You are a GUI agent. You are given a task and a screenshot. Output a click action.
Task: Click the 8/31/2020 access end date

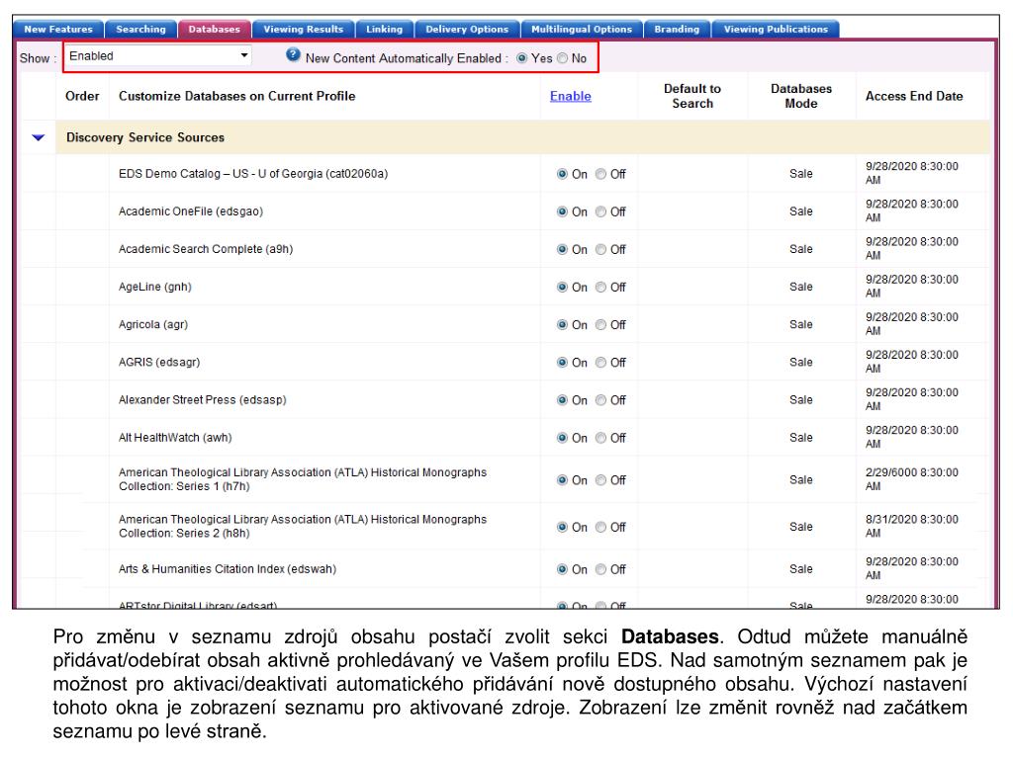(911, 527)
